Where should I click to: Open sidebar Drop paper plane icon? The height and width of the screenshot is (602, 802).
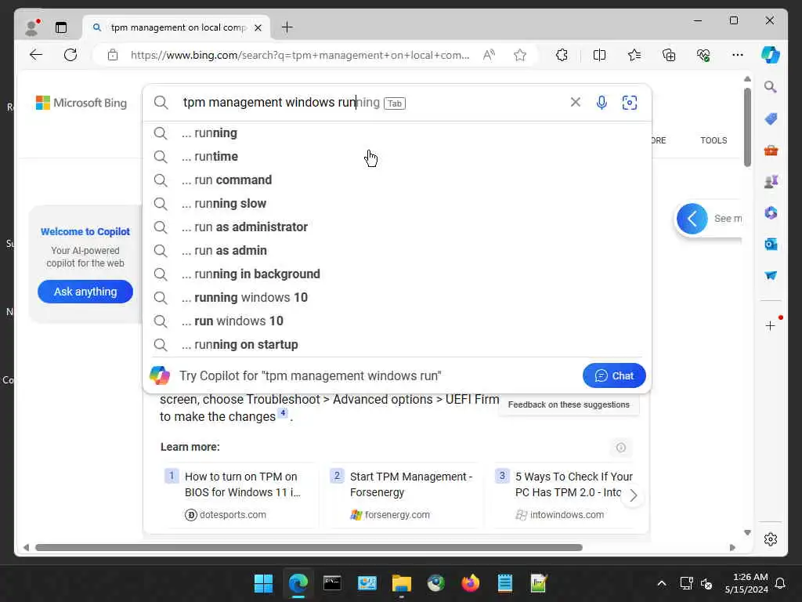tap(771, 275)
